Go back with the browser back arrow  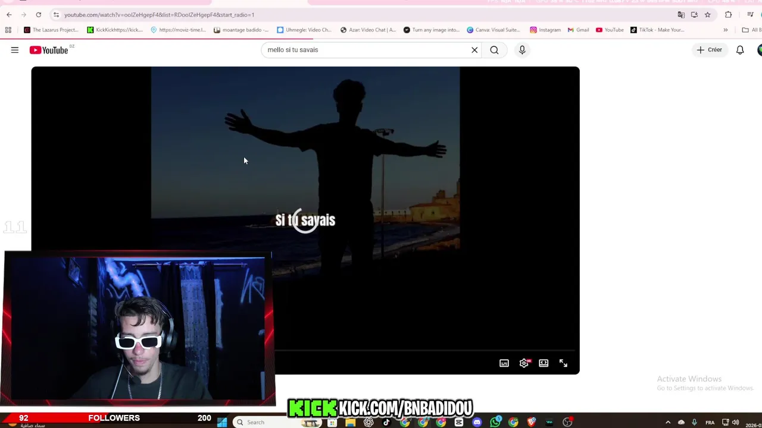point(9,14)
